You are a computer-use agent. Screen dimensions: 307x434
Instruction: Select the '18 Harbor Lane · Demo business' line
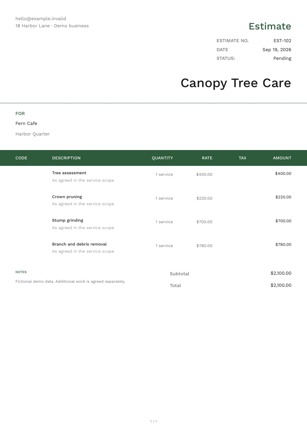[x=52, y=26]
